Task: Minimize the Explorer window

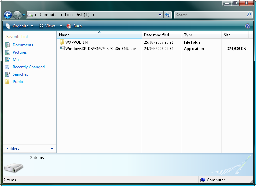Action: (x=227, y=3)
